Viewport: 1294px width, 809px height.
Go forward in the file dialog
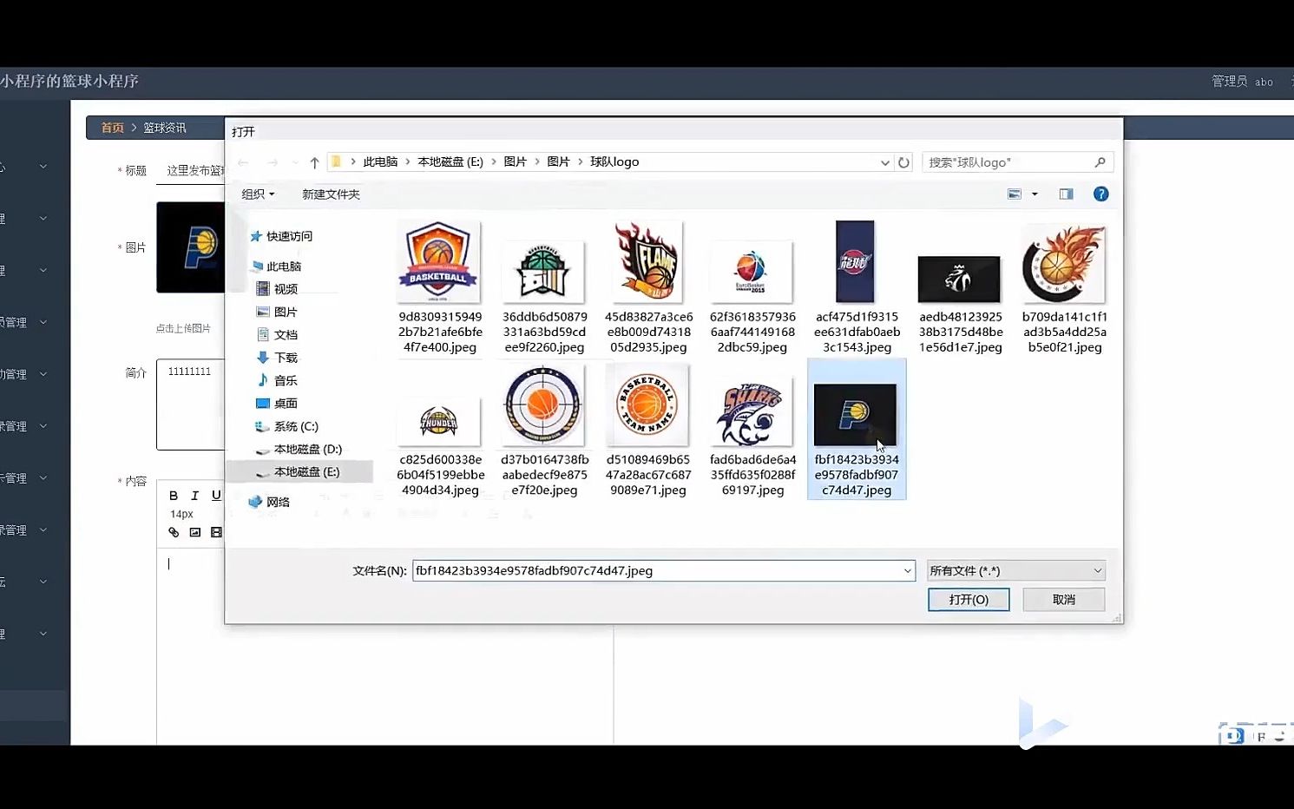click(x=273, y=162)
